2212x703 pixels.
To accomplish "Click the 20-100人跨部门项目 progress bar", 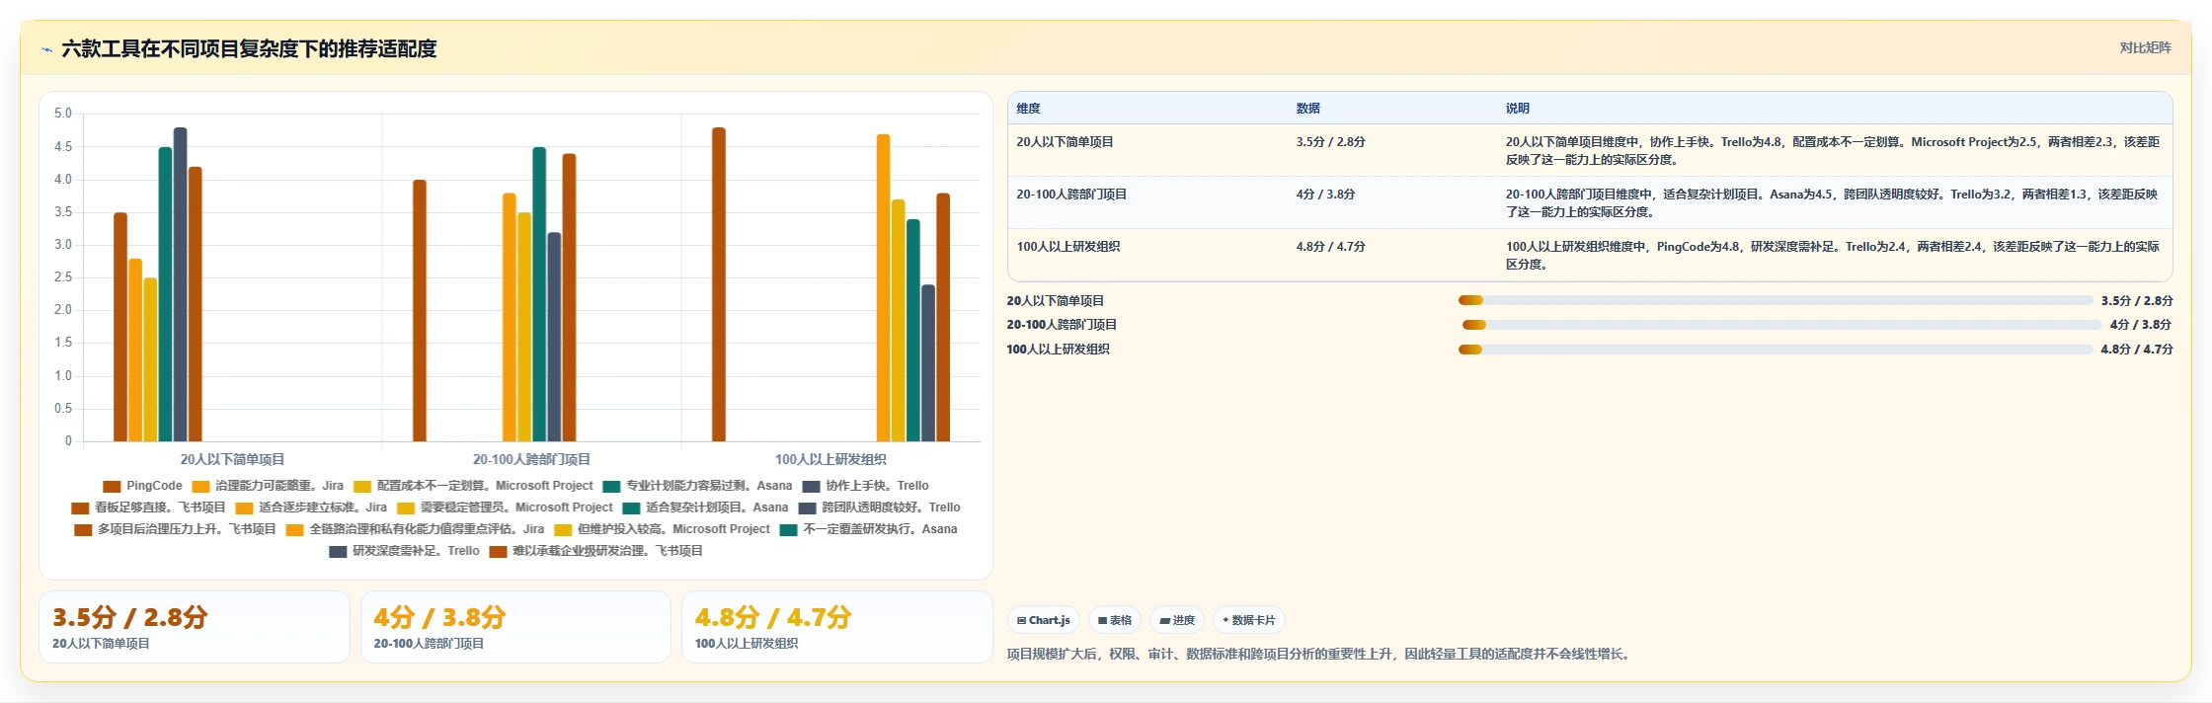I will (x=1782, y=325).
